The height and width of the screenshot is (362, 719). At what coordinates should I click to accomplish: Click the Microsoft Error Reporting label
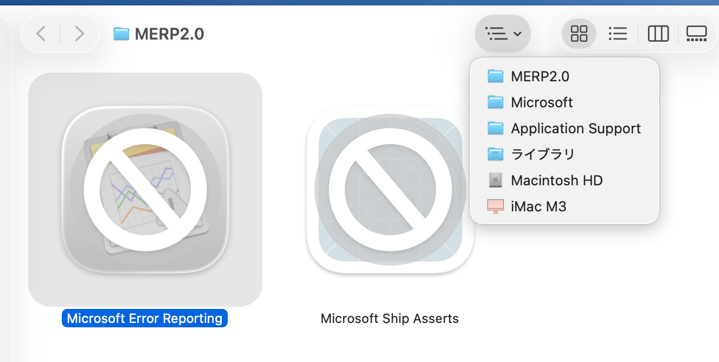(x=145, y=318)
